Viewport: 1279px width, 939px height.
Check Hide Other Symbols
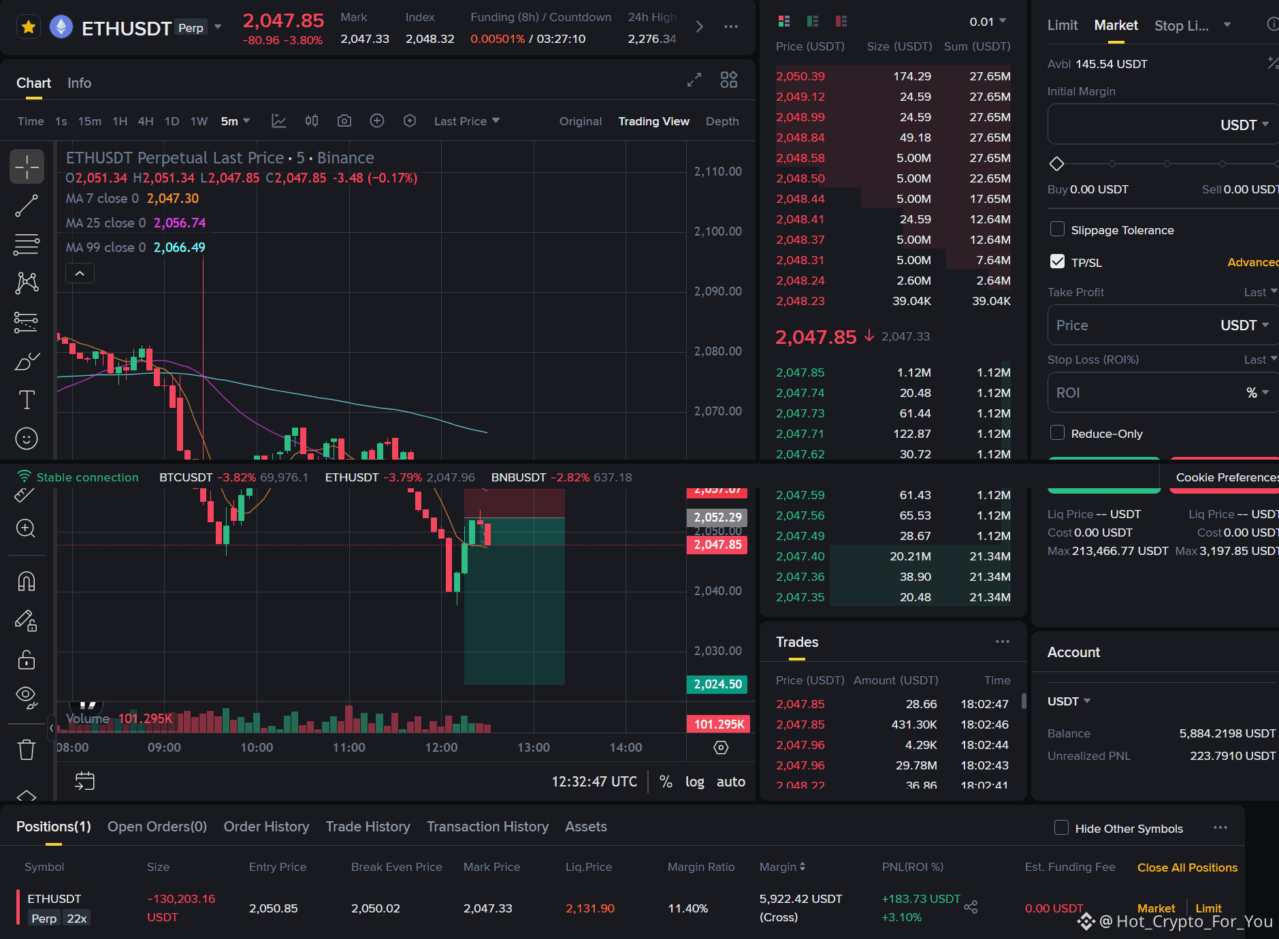(x=1061, y=828)
